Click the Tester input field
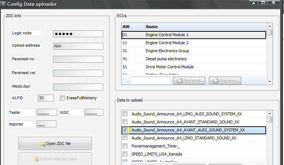The image size is (284, 165). pyautogui.click(x=47, y=112)
